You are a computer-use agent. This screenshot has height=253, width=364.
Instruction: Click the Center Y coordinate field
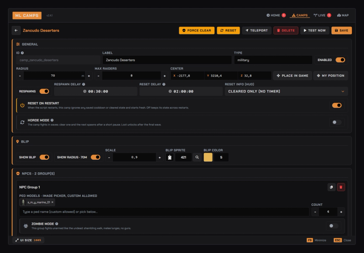click(221, 76)
